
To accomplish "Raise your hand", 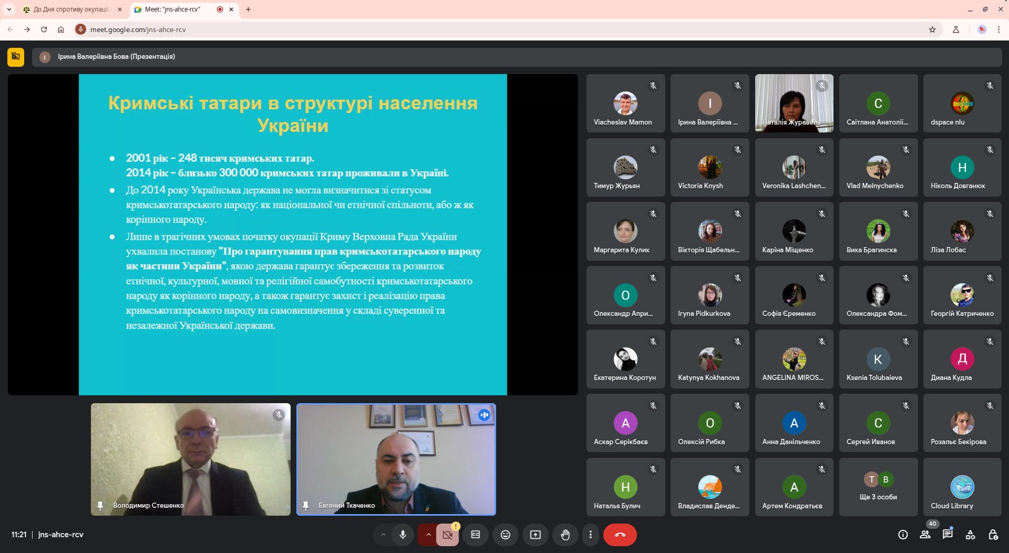I will 565,535.
